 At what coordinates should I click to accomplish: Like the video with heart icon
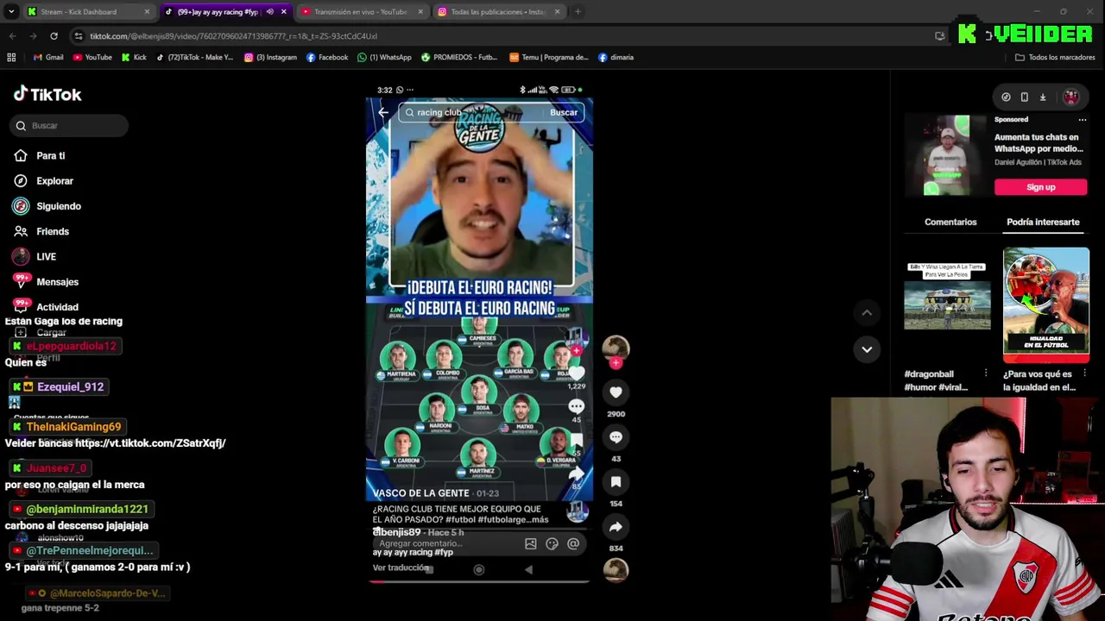[616, 392]
